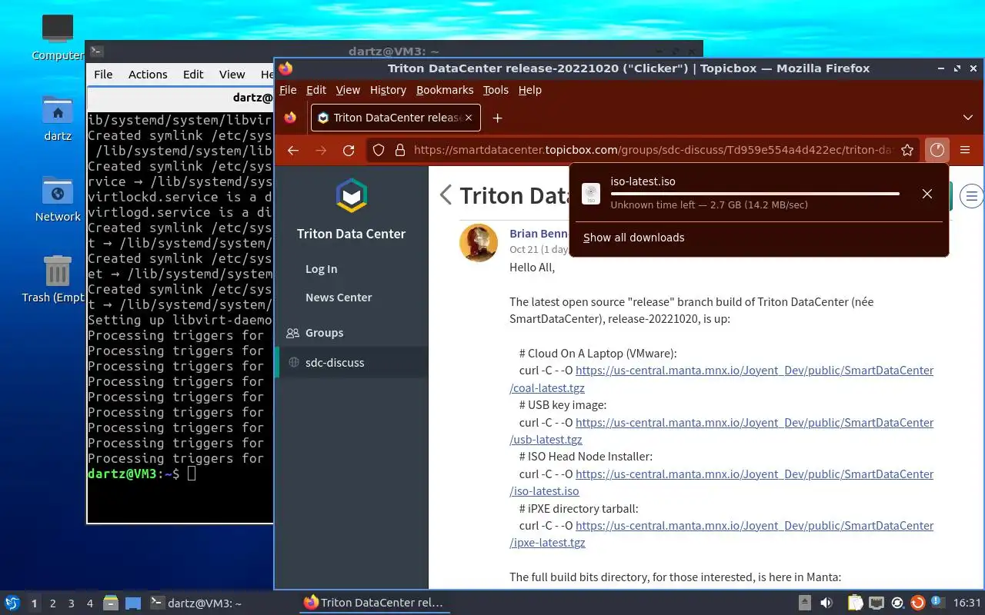The image size is (985, 615).
Task: Open Firefox Tools menu
Action: point(496,90)
